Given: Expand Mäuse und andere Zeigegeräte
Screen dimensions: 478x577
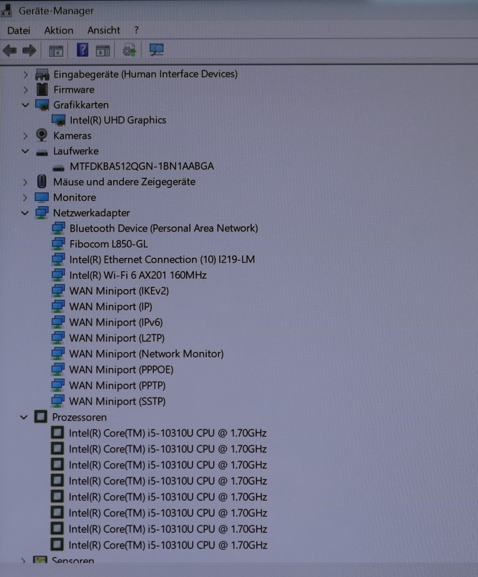Looking at the screenshot, I should tap(25, 182).
